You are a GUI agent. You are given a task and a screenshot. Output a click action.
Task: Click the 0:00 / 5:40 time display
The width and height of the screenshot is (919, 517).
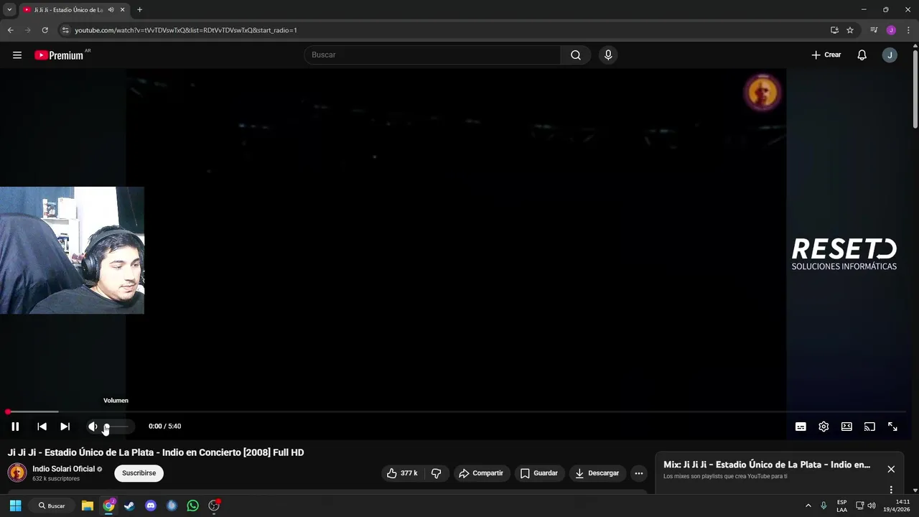click(164, 427)
